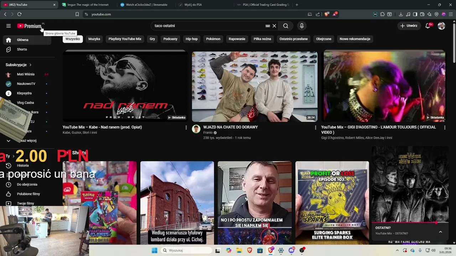Image resolution: width=456 pixels, height=256 pixels.
Task: Run the search with the magnifier button
Action: point(286,26)
